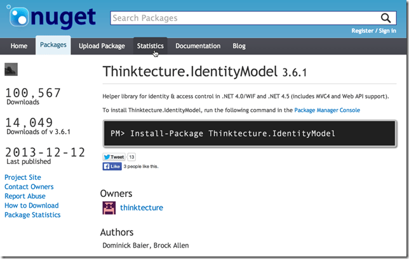Click the Authors heading
The image size is (409, 259).
(117, 232)
